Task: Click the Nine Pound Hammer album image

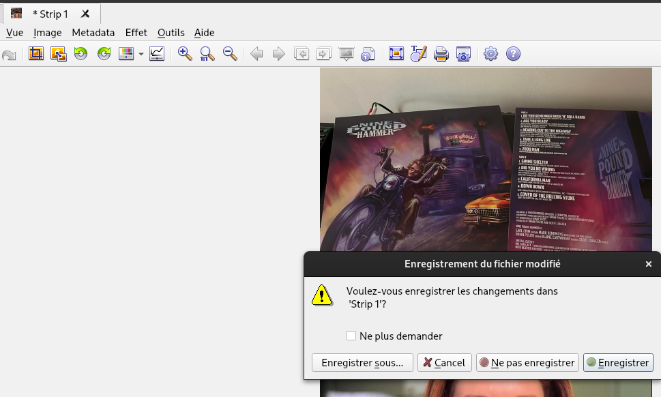Action: 486,160
